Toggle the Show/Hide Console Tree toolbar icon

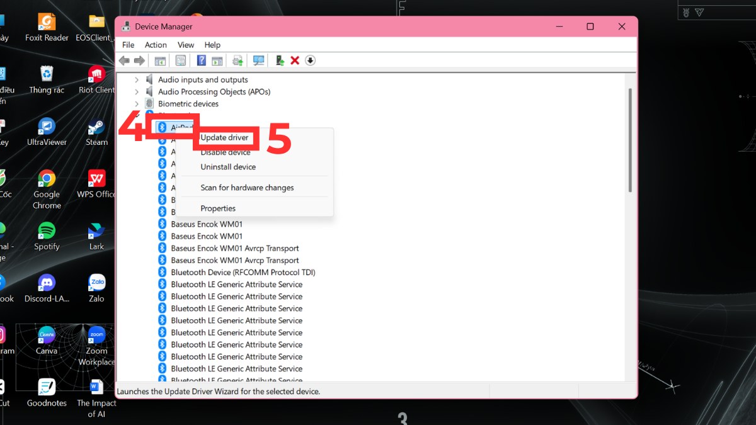(x=160, y=60)
